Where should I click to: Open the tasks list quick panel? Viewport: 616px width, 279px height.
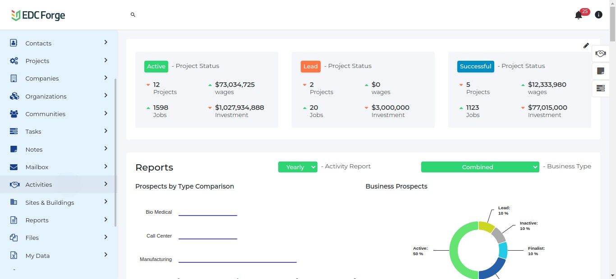600,88
